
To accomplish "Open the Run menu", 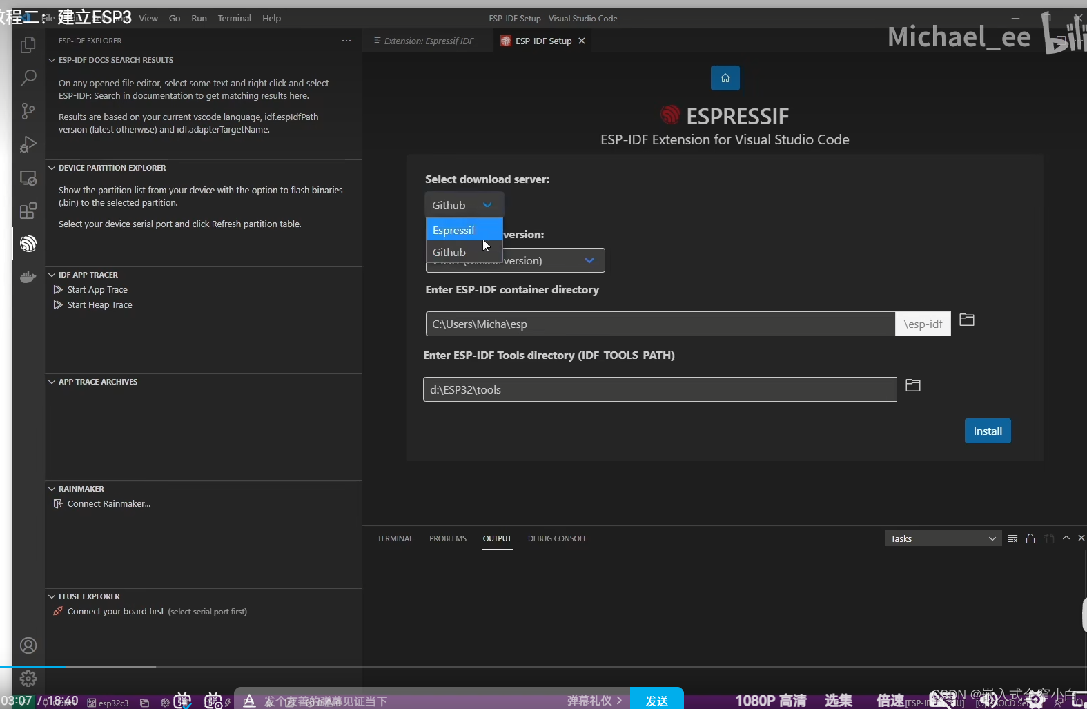I will (x=199, y=18).
